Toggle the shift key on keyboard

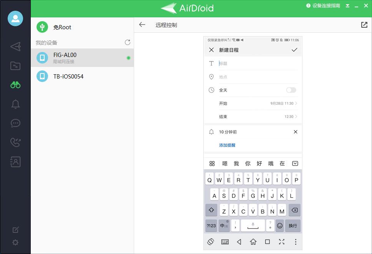click(211, 211)
